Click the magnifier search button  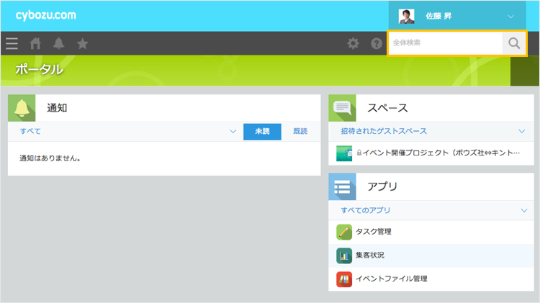[514, 43]
